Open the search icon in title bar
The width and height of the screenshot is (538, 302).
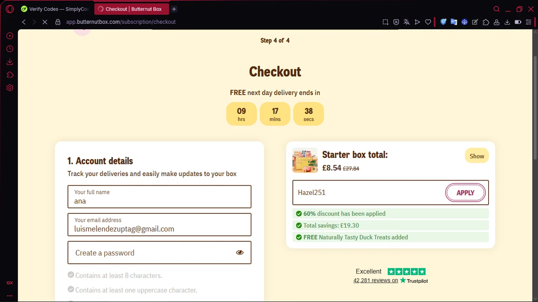(x=496, y=9)
